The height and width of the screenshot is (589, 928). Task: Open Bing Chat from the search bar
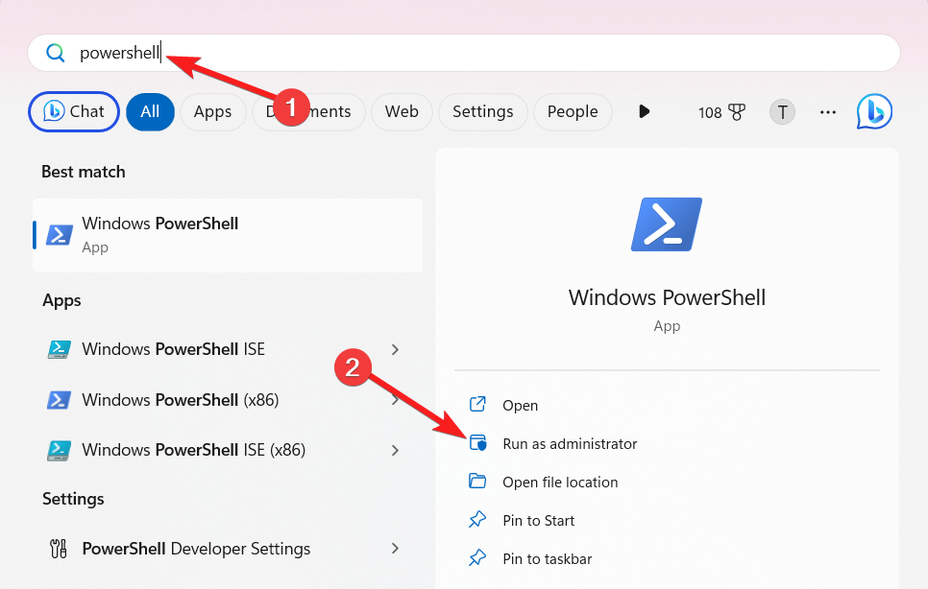73,112
